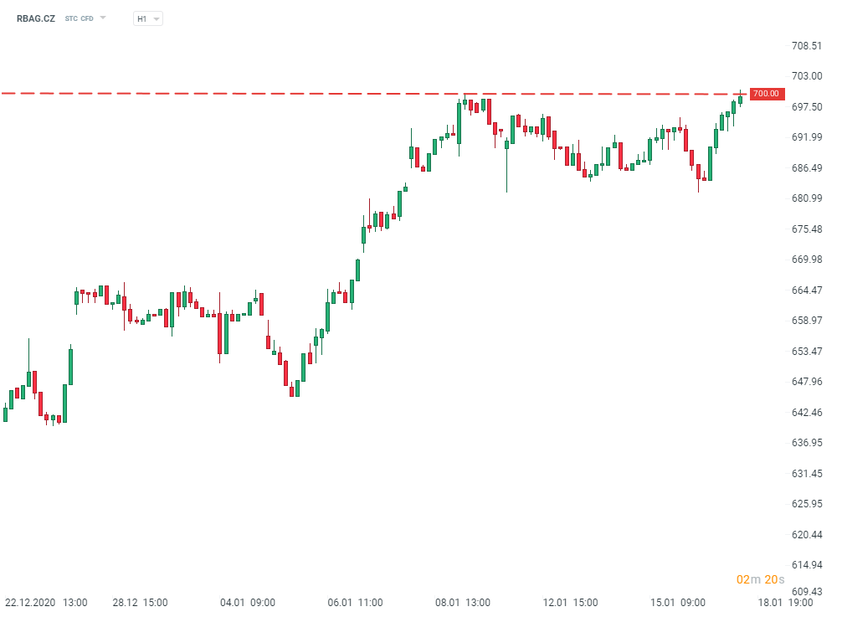Select the 28.12 15:00 time label
The width and height of the screenshot is (842, 617).
point(141,602)
